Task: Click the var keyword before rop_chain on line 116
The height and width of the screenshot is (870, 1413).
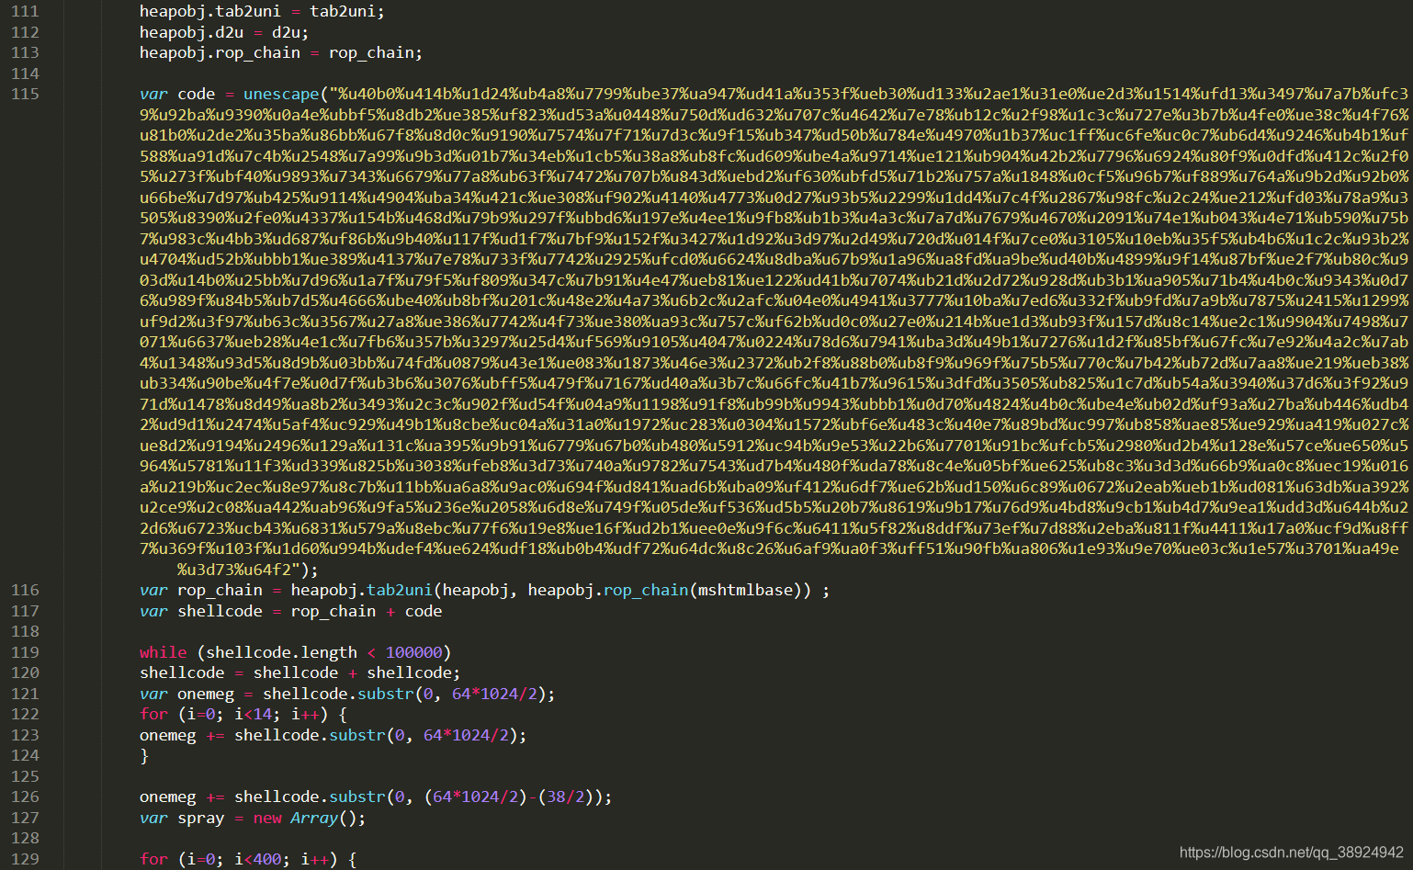Action: [x=153, y=590]
